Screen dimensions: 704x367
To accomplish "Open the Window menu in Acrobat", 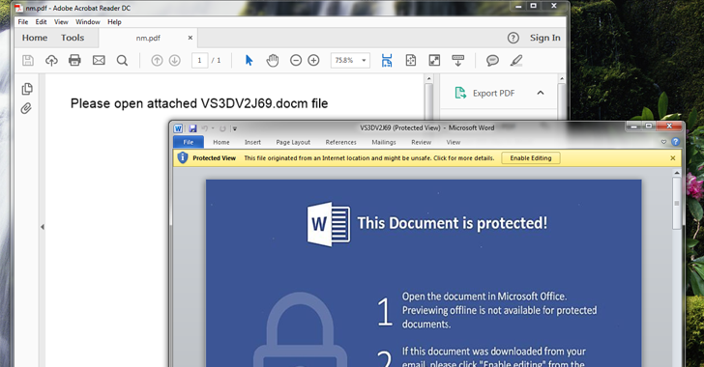I will (x=88, y=21).
